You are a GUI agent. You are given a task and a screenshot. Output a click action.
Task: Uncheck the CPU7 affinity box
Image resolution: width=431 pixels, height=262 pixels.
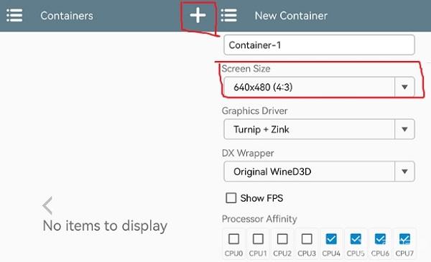point(404,239)
